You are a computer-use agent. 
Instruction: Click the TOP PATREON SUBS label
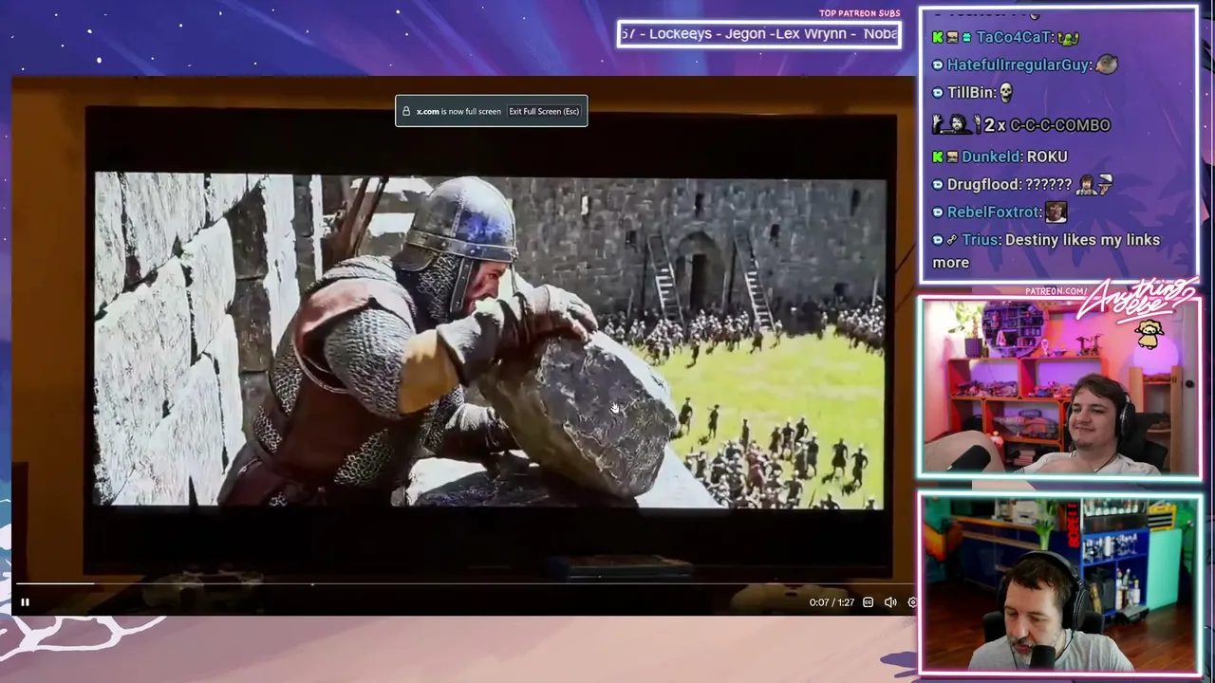point(859,13)
